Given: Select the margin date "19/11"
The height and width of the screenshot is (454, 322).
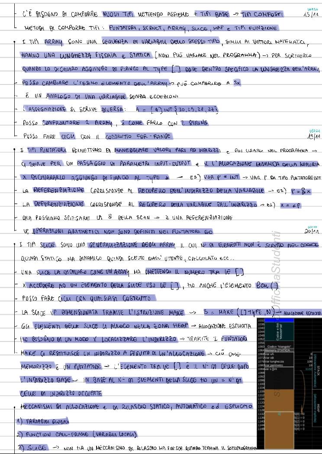Looking at the screenshot, I should pos(314,136).
